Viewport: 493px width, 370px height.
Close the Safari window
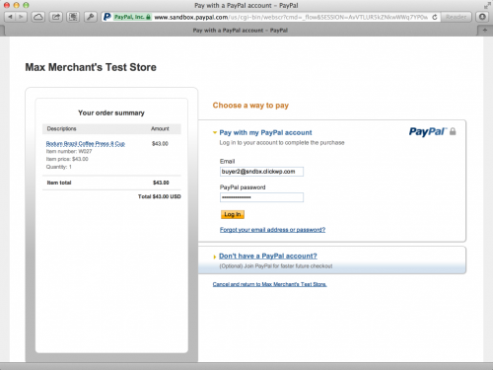point(7,5)
